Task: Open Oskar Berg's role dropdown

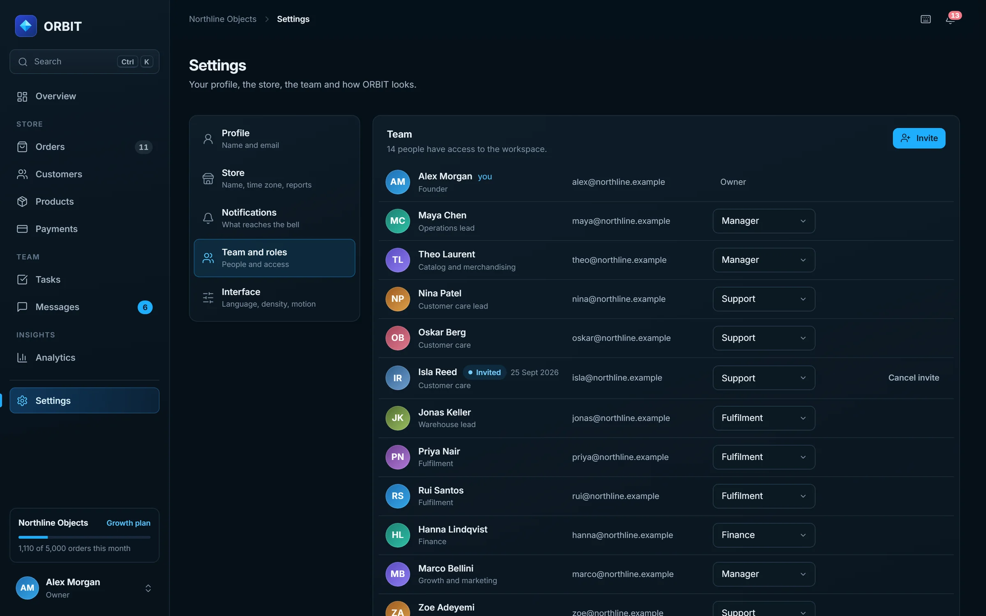Action: 764,338
